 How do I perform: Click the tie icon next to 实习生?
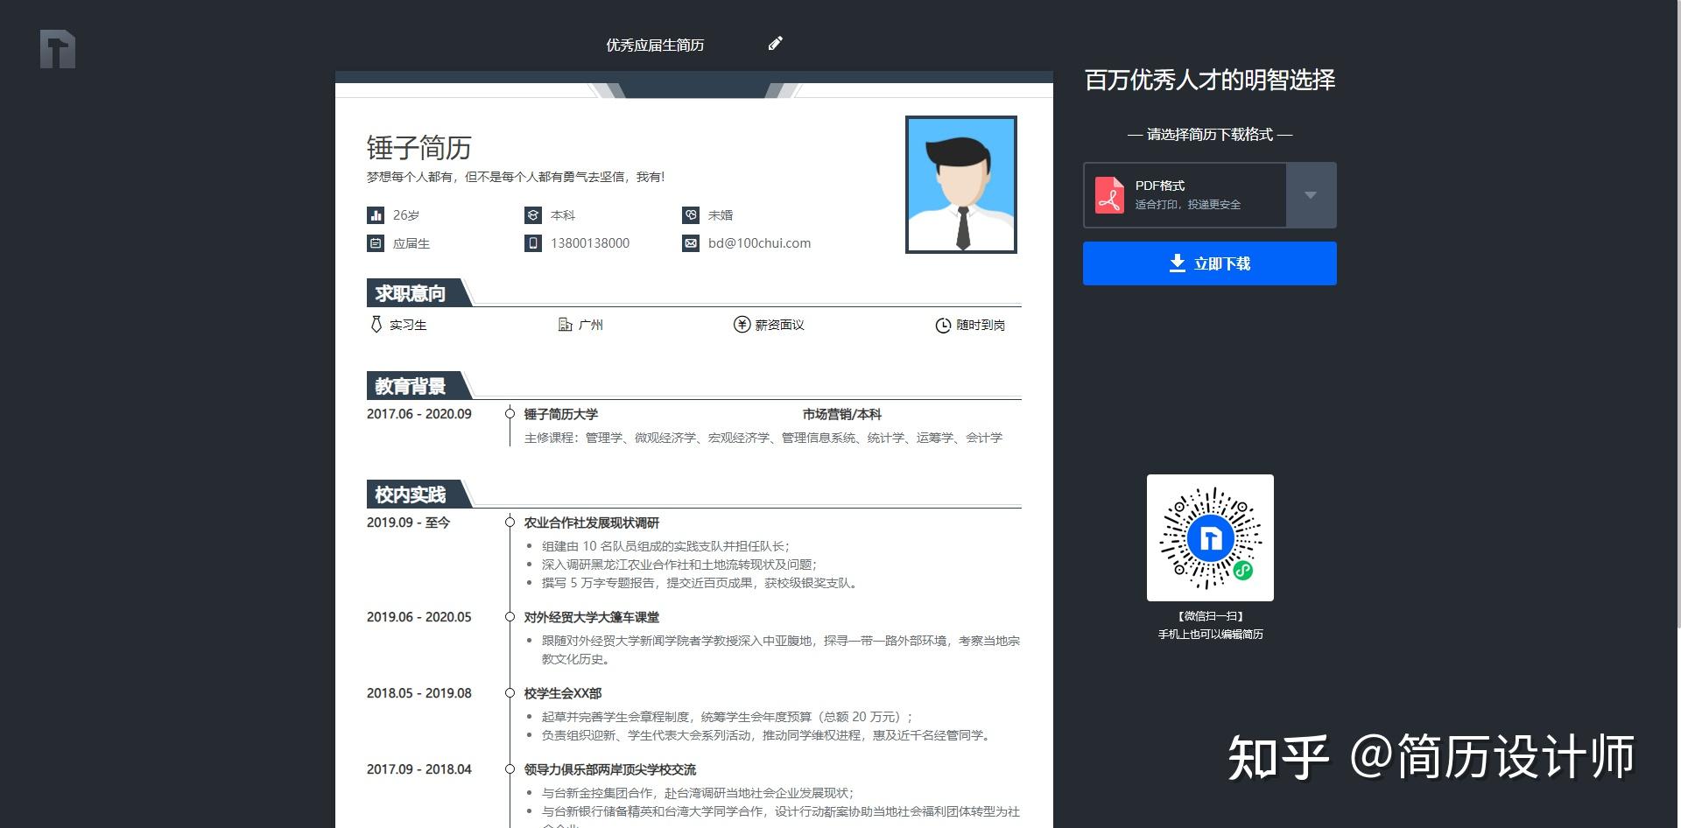click(x=376, y=325)
